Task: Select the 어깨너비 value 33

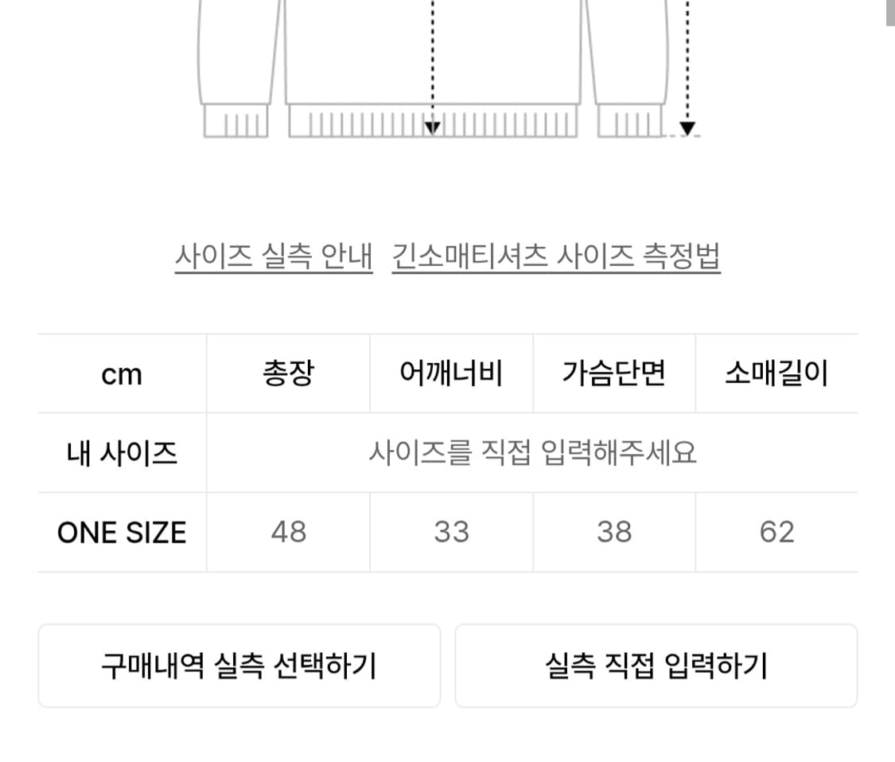Action: coord(451,532)
